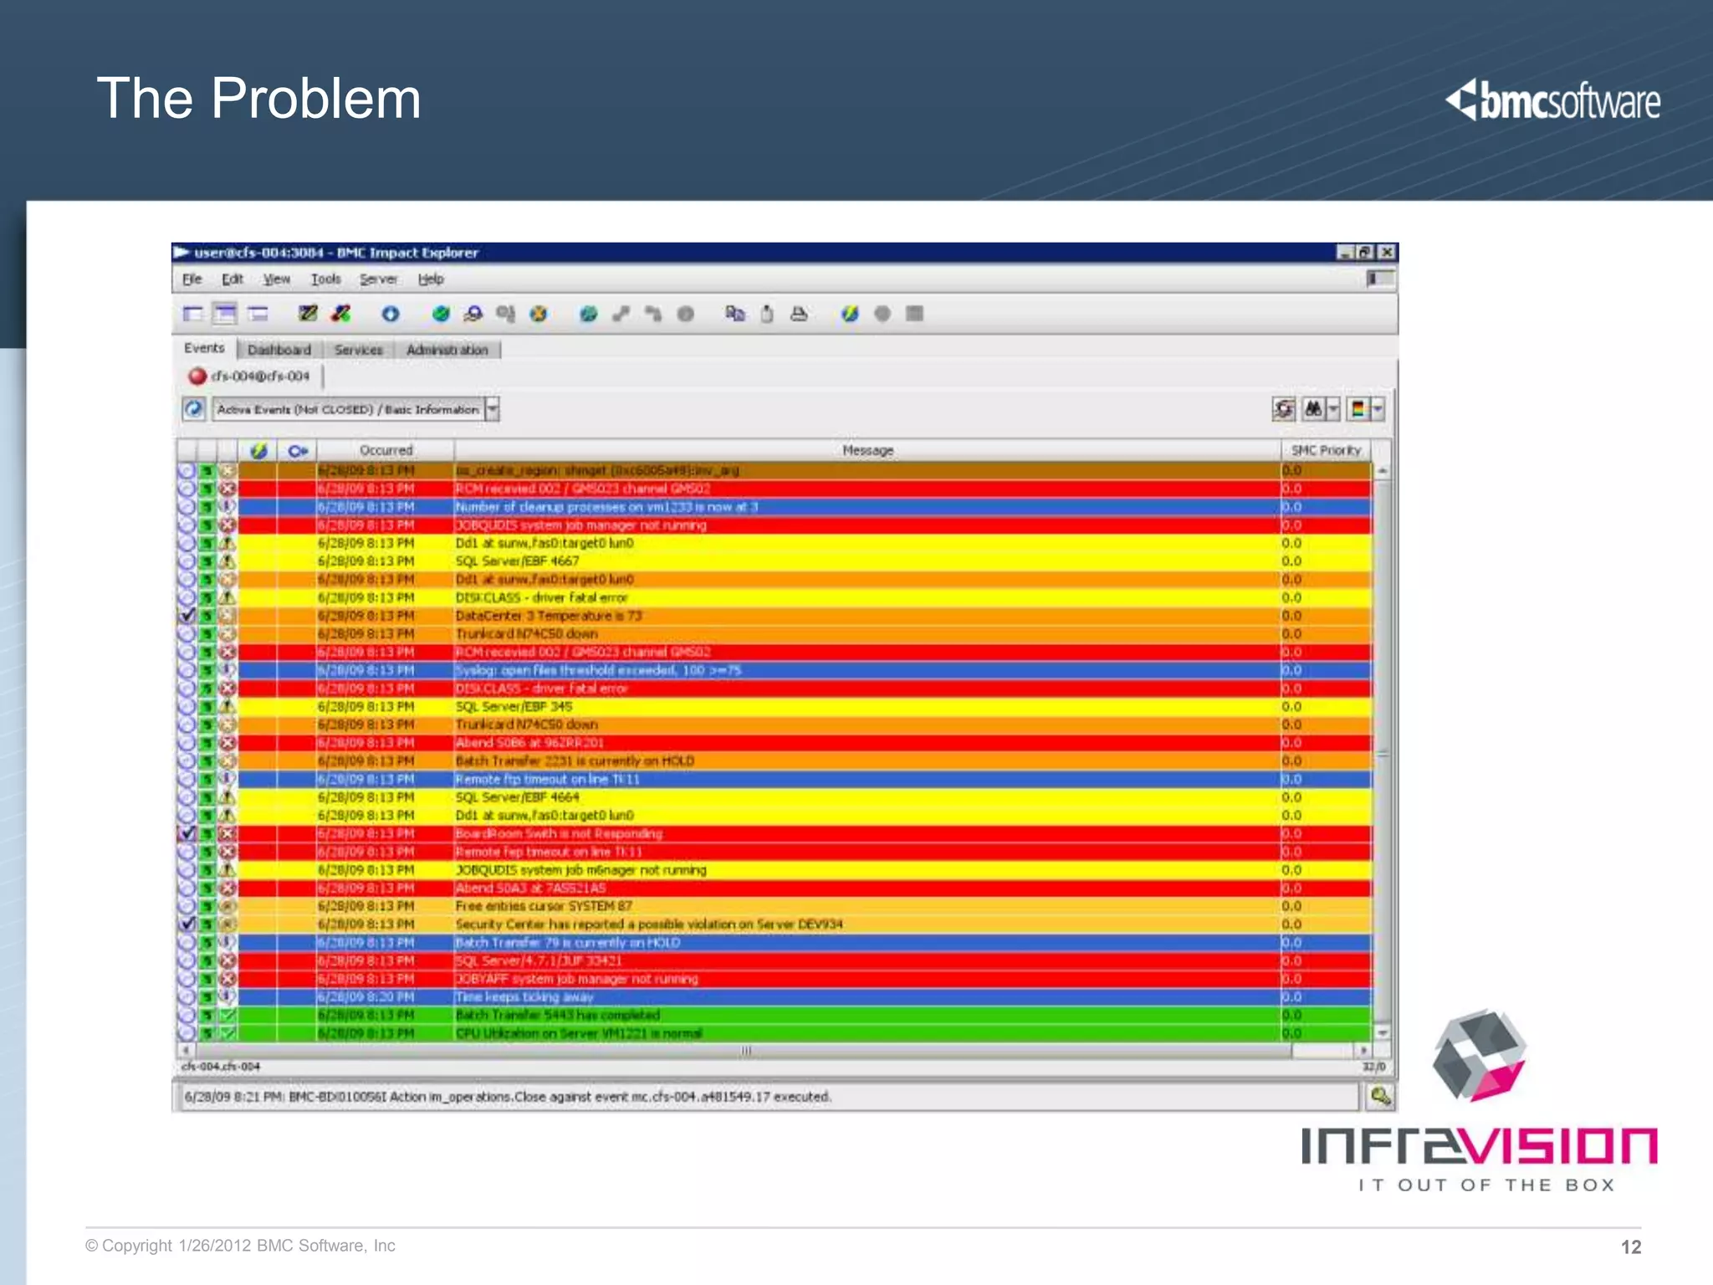Open the View menu

(x=277, y=279)
